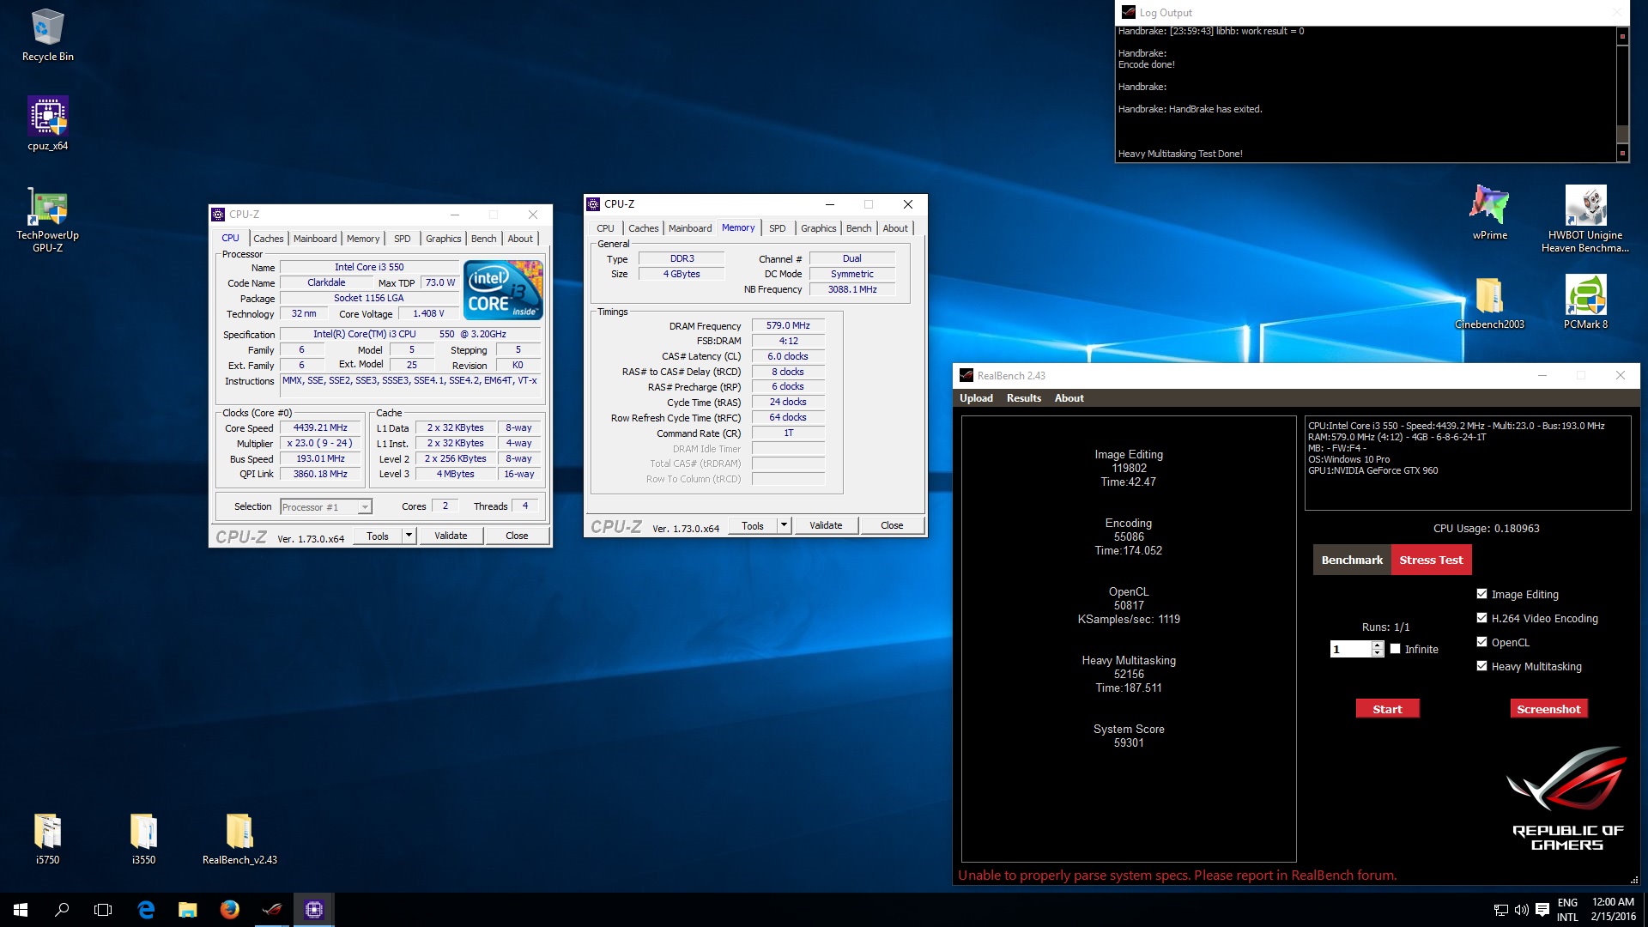Image resolution: width=1648 pixels, height=927 pixels.
Task: Uncheck the Heavy Multitasking checkbox
Action: click(1481, 666)
